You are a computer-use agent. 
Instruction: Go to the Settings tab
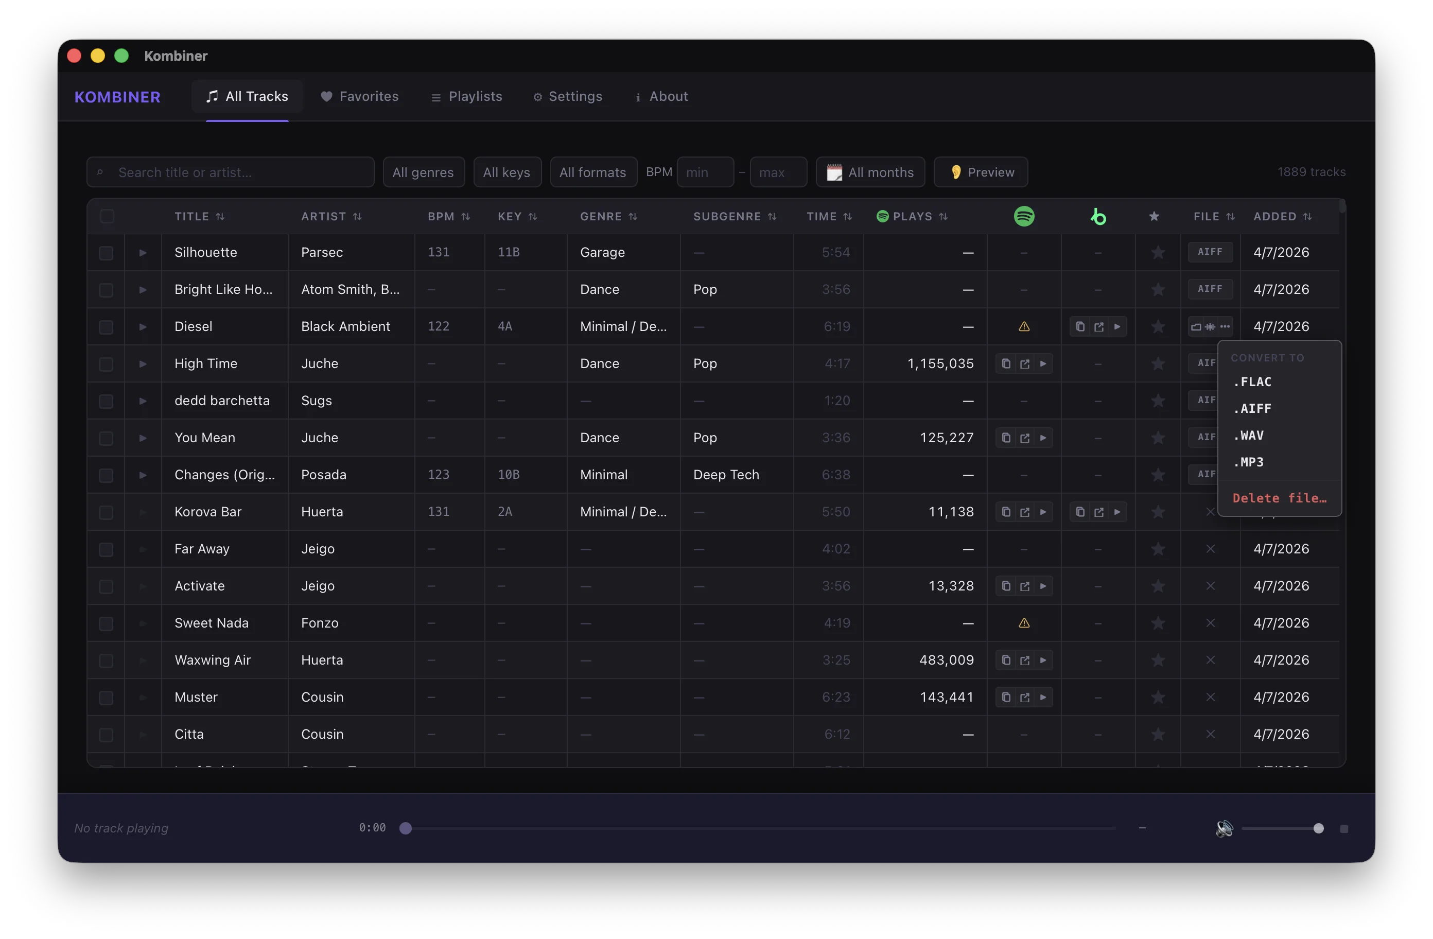pos(567,96)
